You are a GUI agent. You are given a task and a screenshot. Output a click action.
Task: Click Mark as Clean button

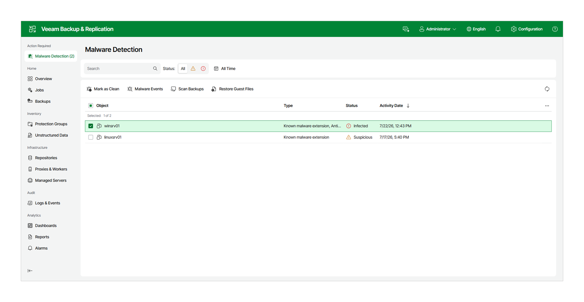coord(103,89)
